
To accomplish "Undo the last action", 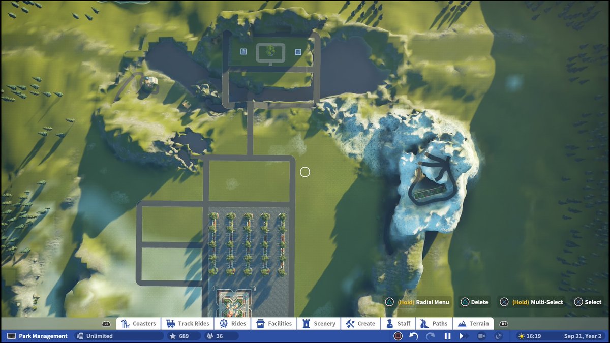I will [414, 336].
